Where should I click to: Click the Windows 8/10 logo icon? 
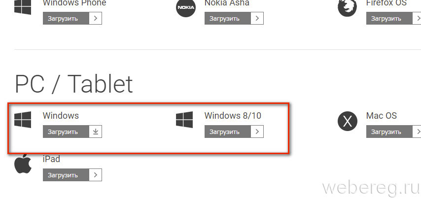click(184, 120)
